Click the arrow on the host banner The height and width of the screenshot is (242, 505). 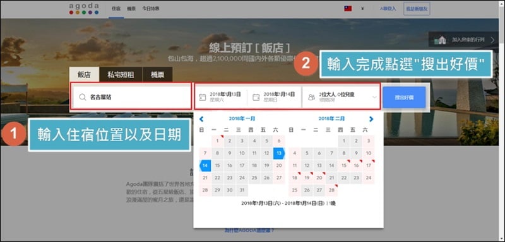click(492, 40)
